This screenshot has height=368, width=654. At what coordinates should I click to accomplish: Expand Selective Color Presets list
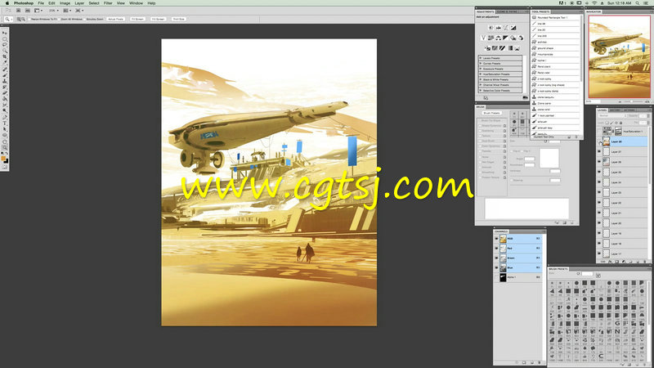coord(480,91)
